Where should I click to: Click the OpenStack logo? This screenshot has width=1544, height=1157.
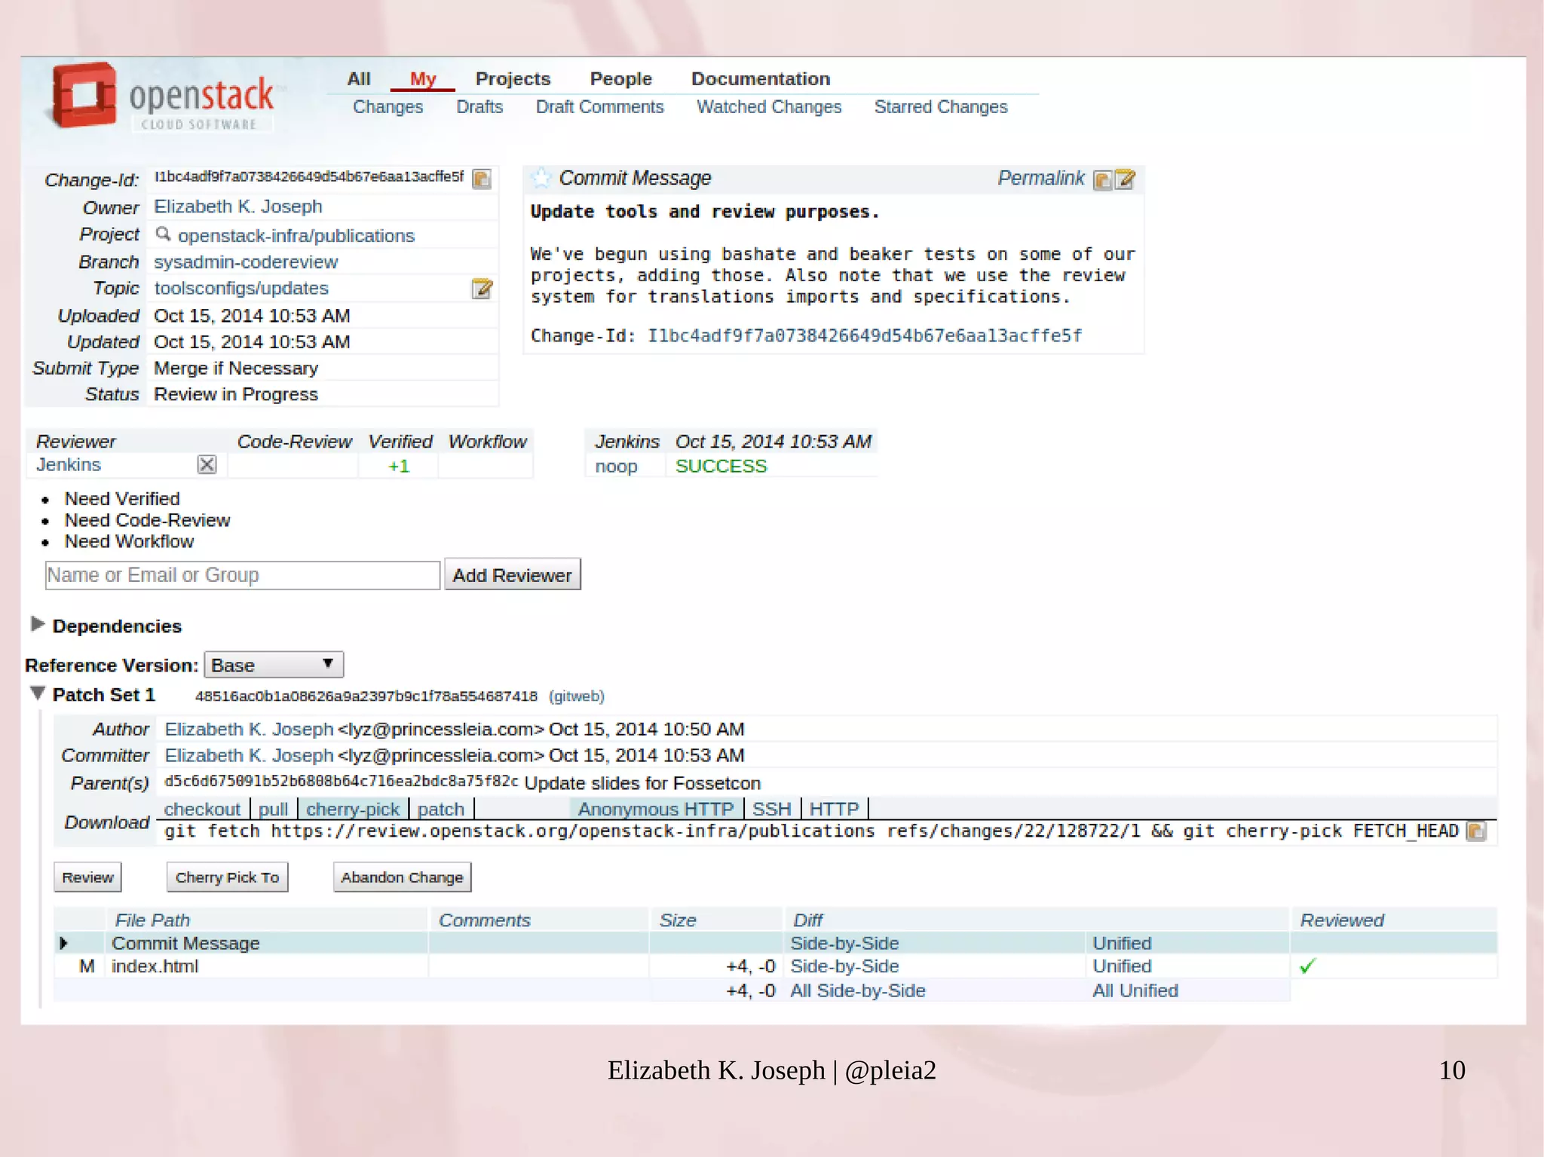162,98
